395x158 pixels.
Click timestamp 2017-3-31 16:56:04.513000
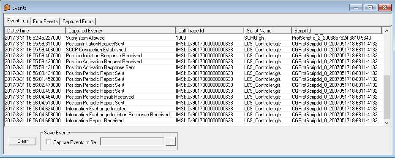pyautogui.click(x=33, y=103)
